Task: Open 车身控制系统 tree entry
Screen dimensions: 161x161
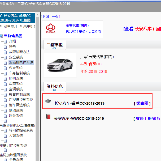Action: pos(19,73)
